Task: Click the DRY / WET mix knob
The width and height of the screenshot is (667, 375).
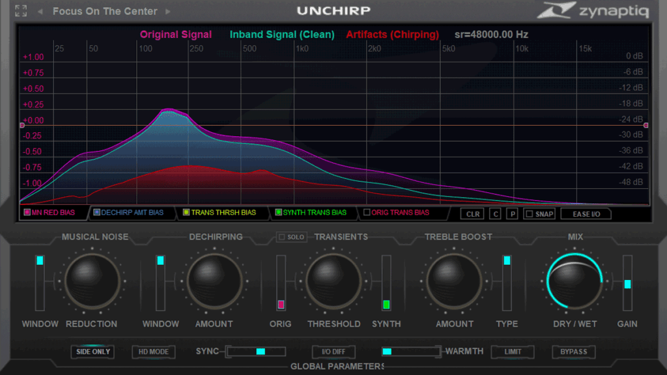Action: pyautogui.click(x=575, y=281)
